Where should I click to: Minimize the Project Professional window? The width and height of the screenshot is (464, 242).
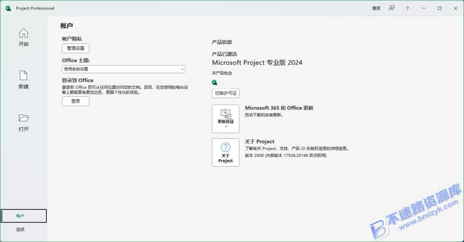coord(424,8)
